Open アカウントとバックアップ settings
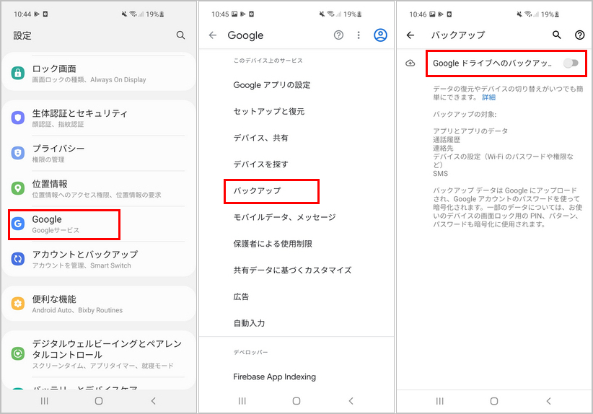 click(99, 260)
